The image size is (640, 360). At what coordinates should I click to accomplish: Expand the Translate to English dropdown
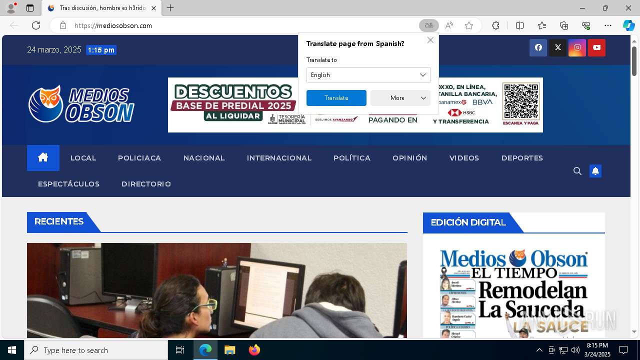[x=368, y=75]
